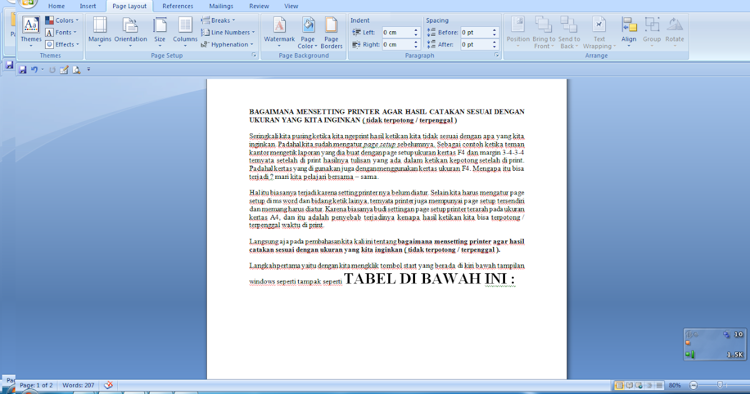
Task: Open the theme Fonts dropdown
Action: pyautogui.click(x=61, y=32)
